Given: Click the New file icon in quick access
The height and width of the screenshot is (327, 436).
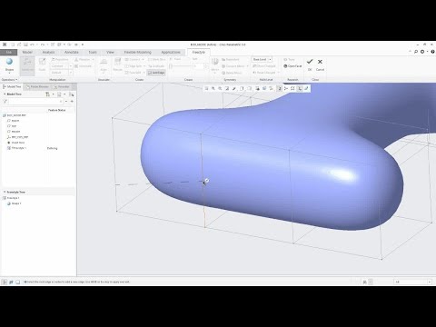Looking at the screenshot, I should click(13, 45).
